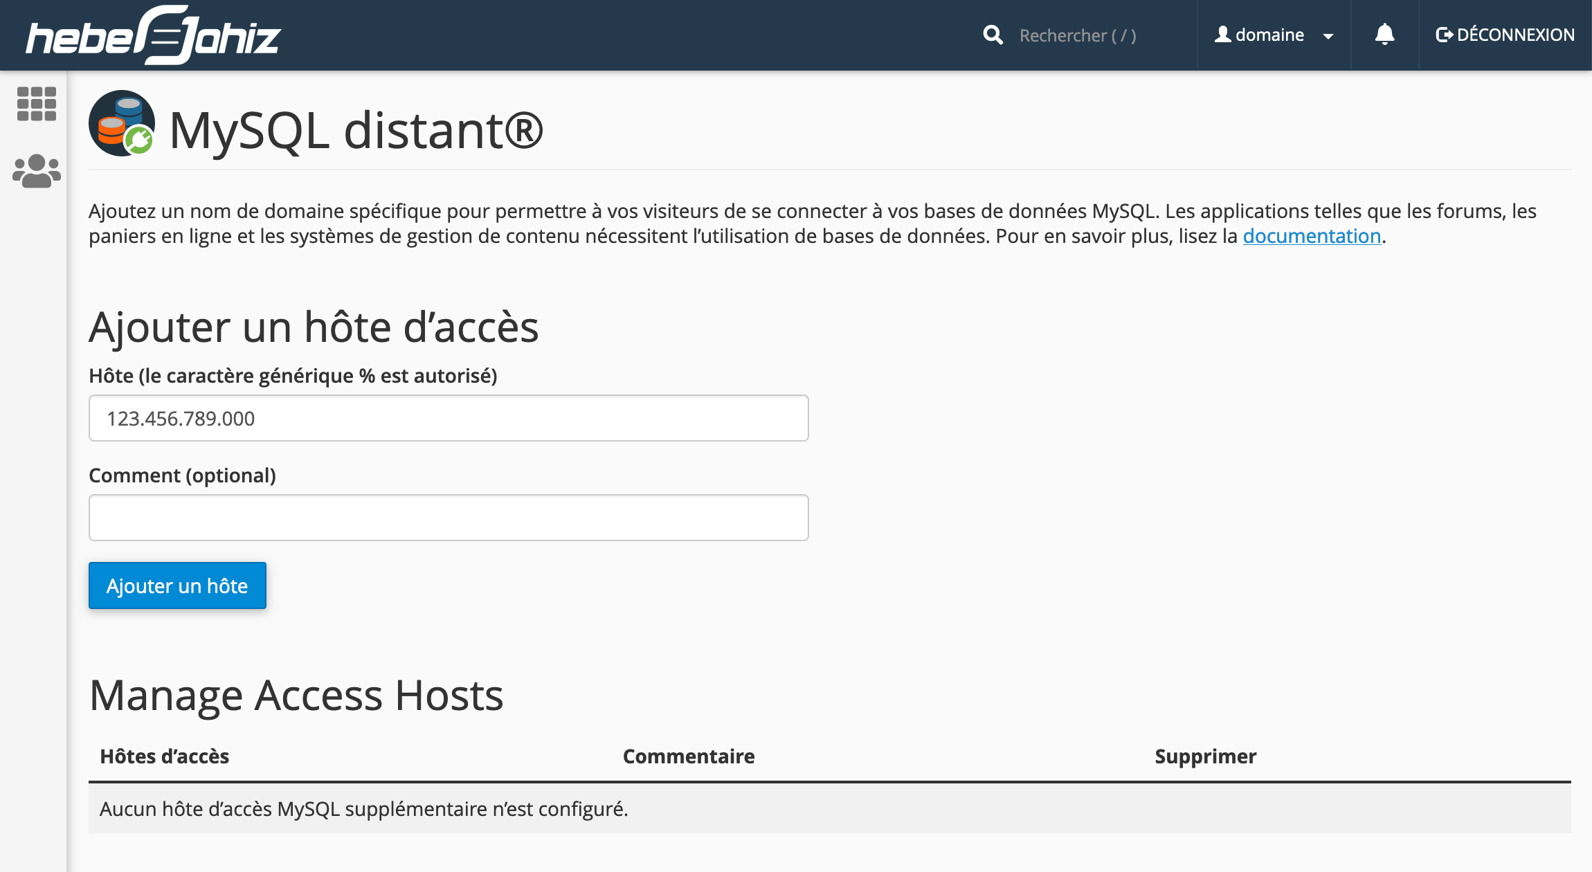Screen dimensions: 1592x872
Task: Click the user silhouette icon beside domaine
Action: pos(1223,35)
